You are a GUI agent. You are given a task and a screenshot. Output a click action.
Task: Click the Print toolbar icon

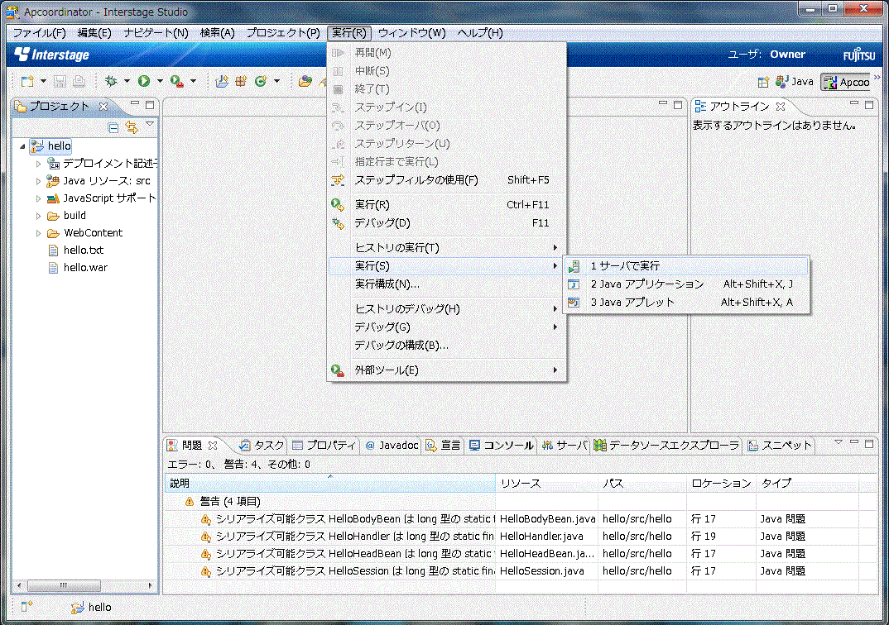pyautogui.click(x=79, y=82)
